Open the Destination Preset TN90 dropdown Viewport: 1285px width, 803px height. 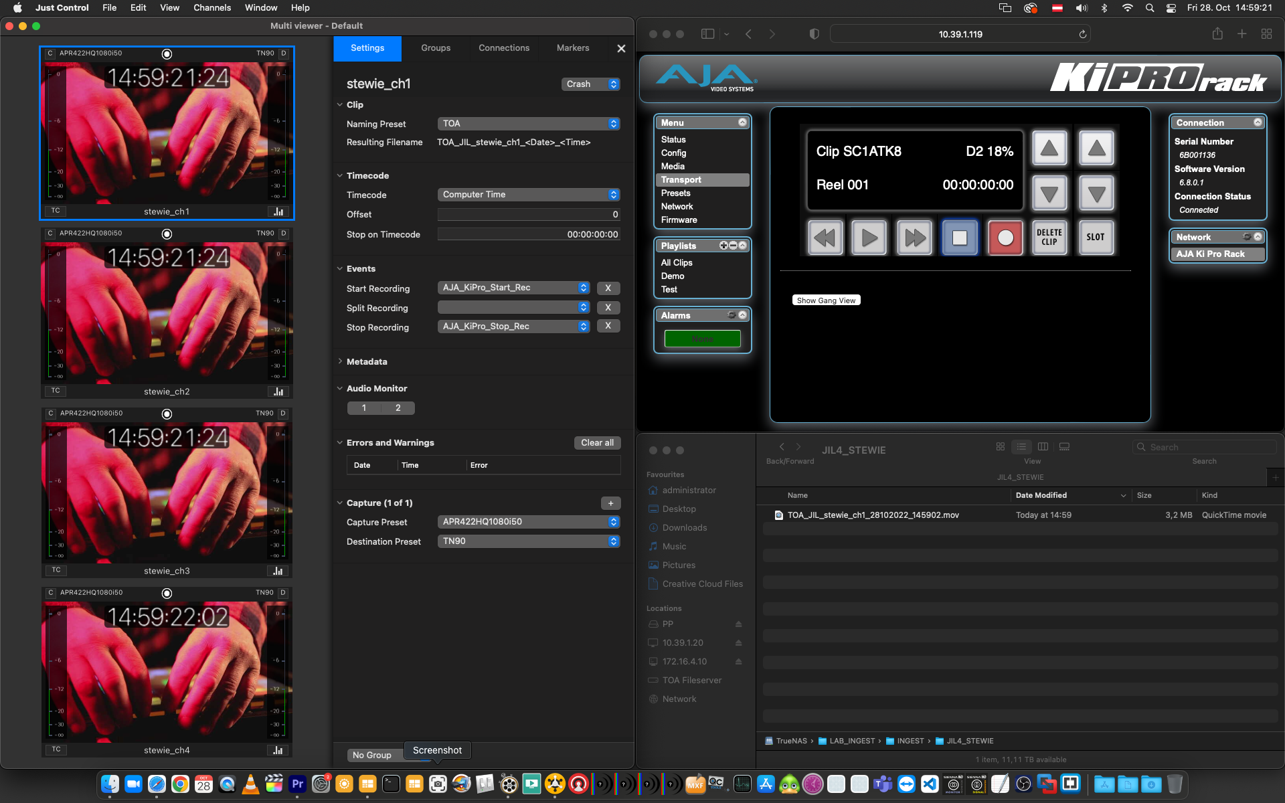coord(529,541)
